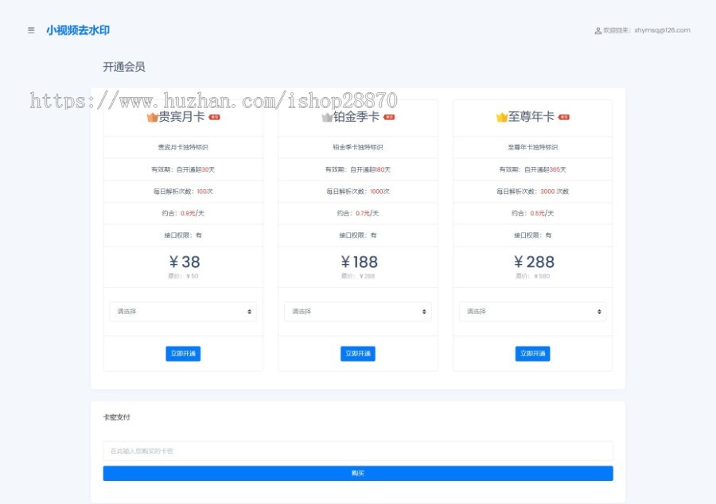Screen dimensions: 716x504
Task: Click the 至尊年卡 card title
Action: pos(531,117)
